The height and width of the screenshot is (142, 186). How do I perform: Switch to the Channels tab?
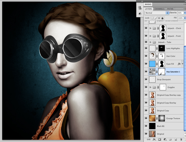[159, 9]
